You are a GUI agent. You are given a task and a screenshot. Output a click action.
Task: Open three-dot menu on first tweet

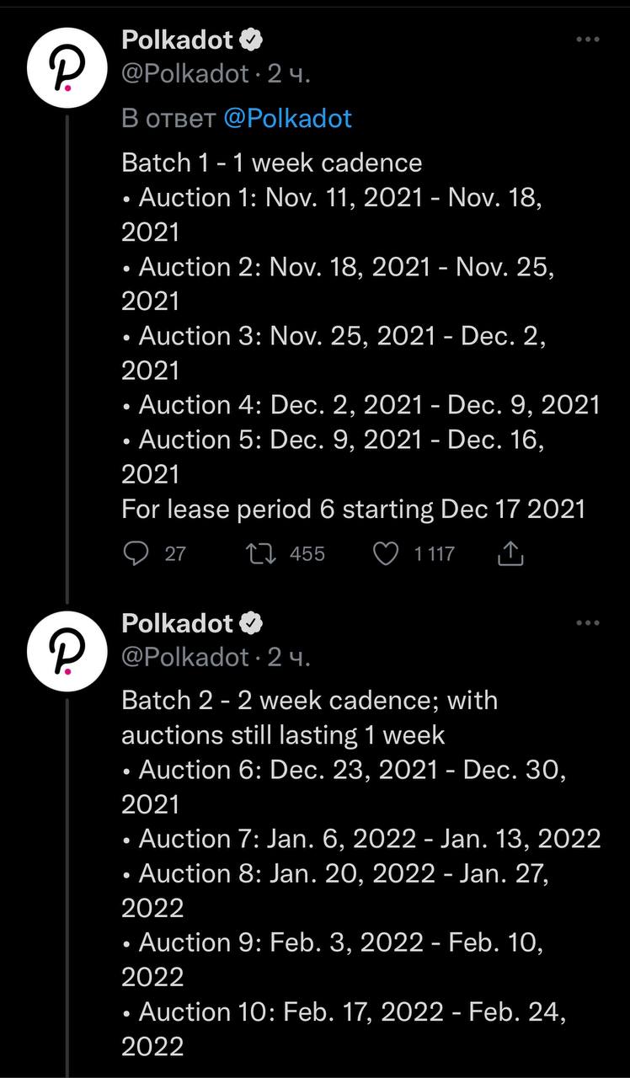click(587, 40)
